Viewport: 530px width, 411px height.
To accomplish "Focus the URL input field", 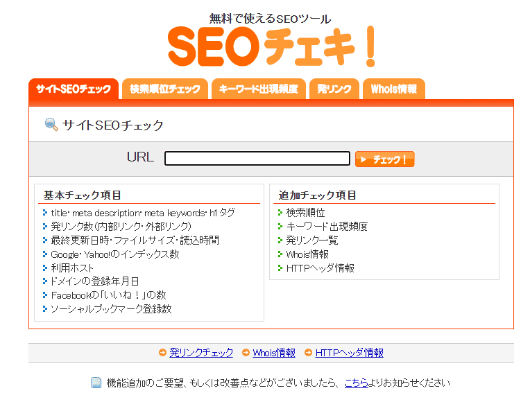I will tap(257, 159).
